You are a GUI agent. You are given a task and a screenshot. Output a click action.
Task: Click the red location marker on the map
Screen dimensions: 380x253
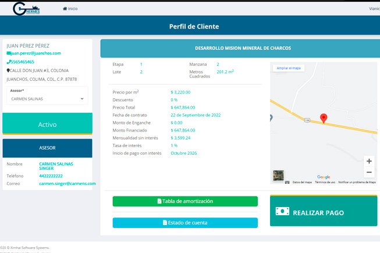tap(324, 118)
